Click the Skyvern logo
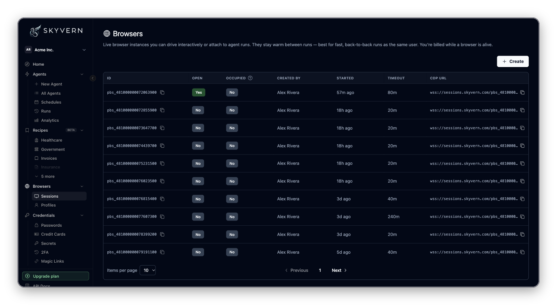The image size is (557, 305). (56, 31)
